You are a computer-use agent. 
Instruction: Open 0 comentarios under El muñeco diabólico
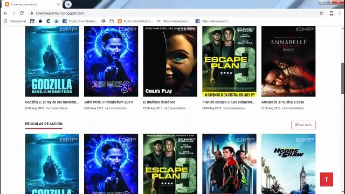175,108
